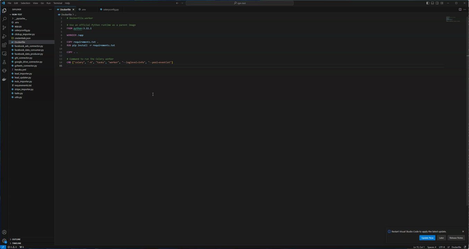The image size is (469, 249).
Task: Click the minimap code preview
Action: pos(453,19)
